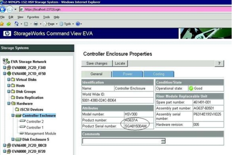Switch to the General tab
The height and width of the screenshot is (155, 232).
click(97, 74)
